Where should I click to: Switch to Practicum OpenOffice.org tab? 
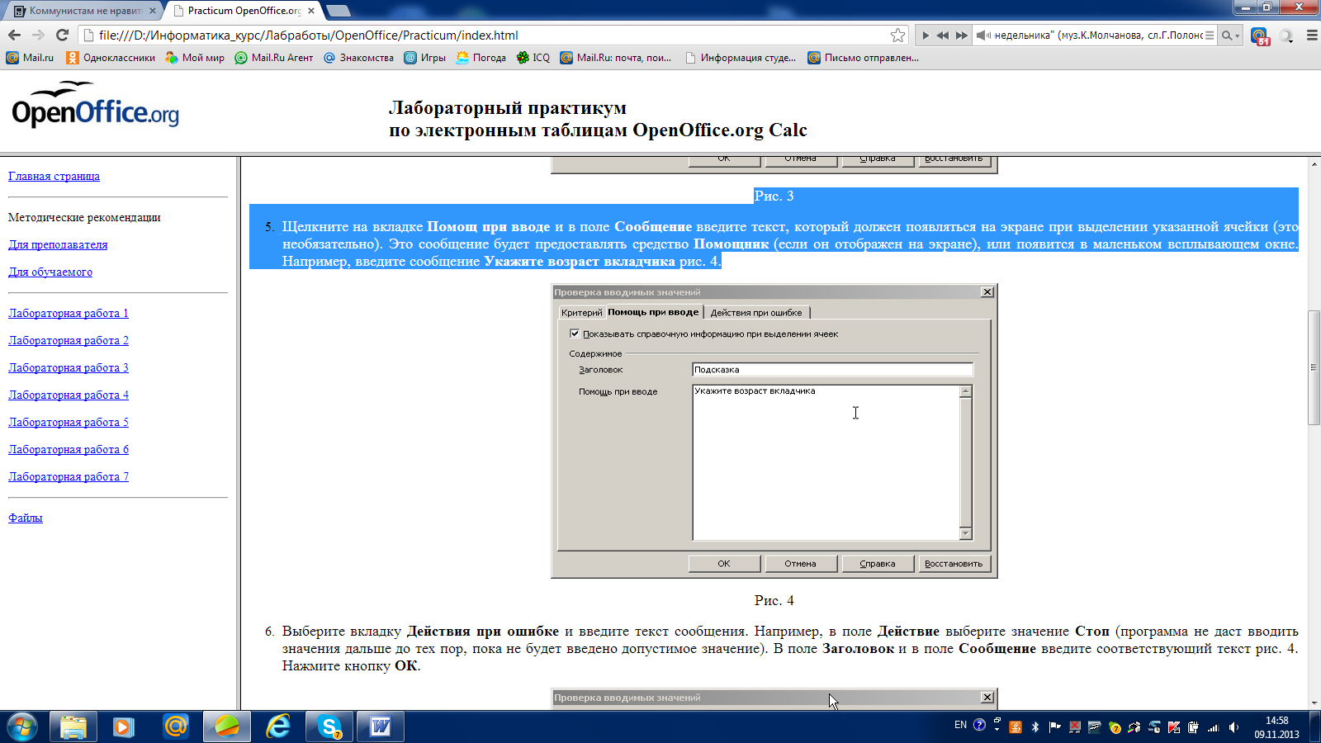point(244,11)
